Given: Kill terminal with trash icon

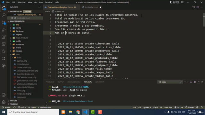Looking at the screenshot, I should [195, 82].
